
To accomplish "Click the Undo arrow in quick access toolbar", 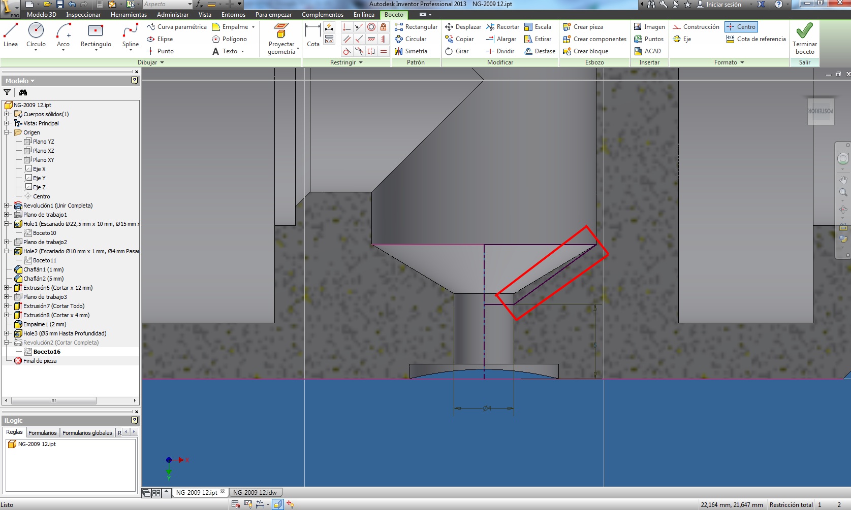I will tap(72, 4).
